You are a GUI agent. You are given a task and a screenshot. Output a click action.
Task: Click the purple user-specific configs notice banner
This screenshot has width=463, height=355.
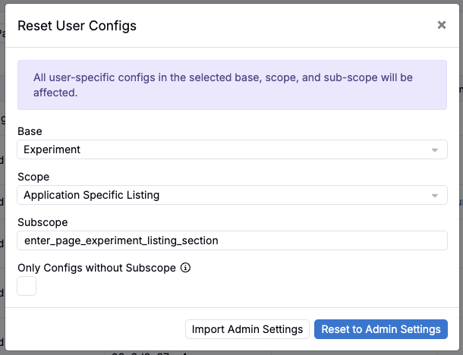click(x=232, y=85)
